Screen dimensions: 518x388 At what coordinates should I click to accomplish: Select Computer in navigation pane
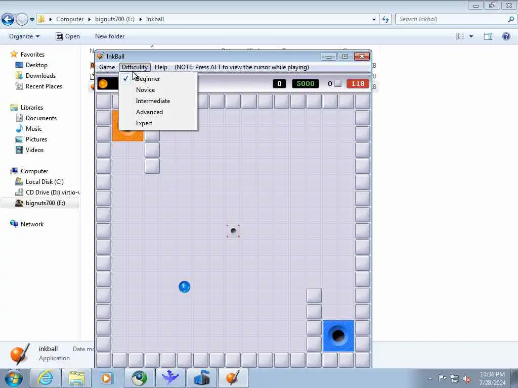(x=34, y=171)
